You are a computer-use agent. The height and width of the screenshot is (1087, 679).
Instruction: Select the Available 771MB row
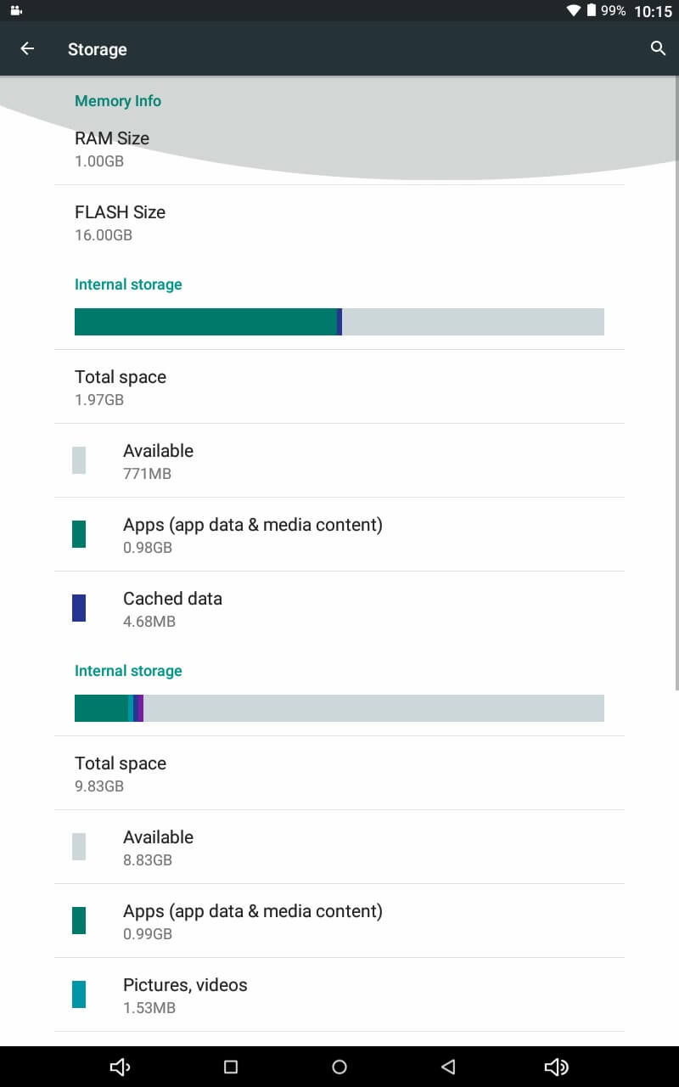[339, 460]
